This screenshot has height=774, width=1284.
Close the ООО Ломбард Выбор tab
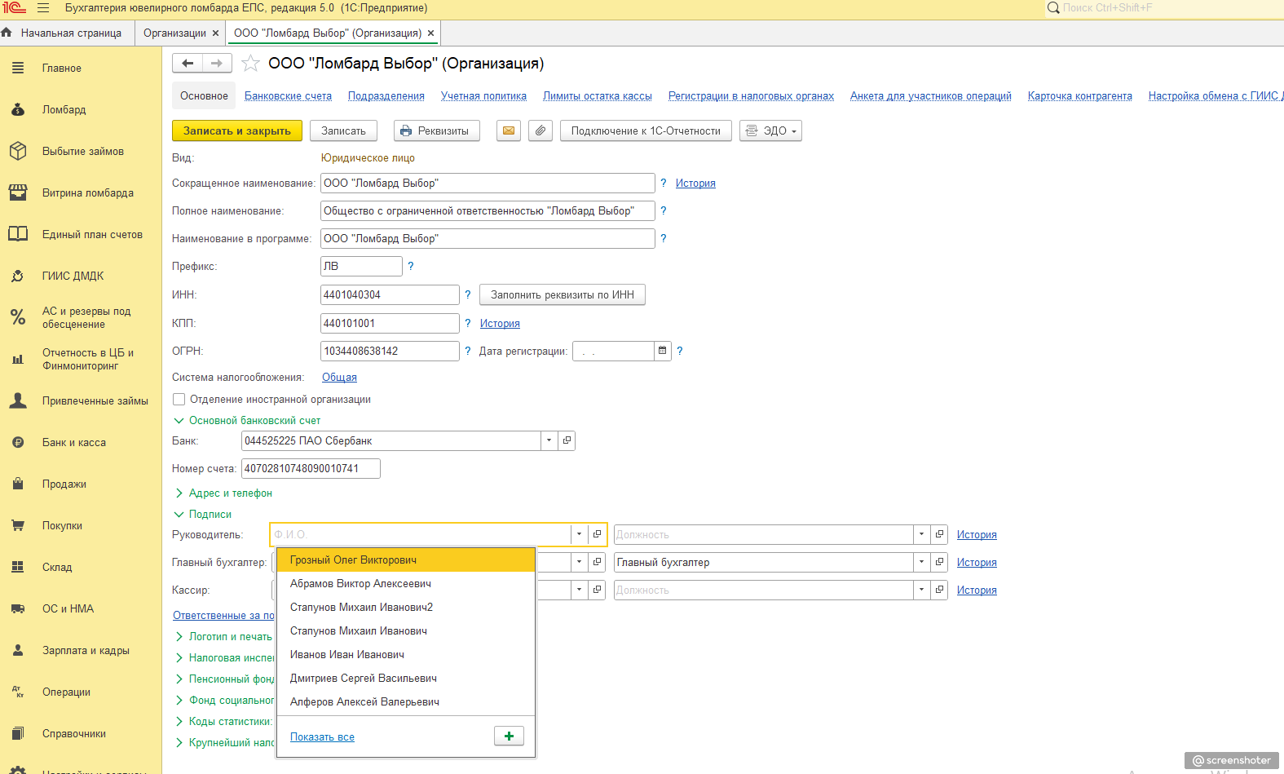click(431, 33)
